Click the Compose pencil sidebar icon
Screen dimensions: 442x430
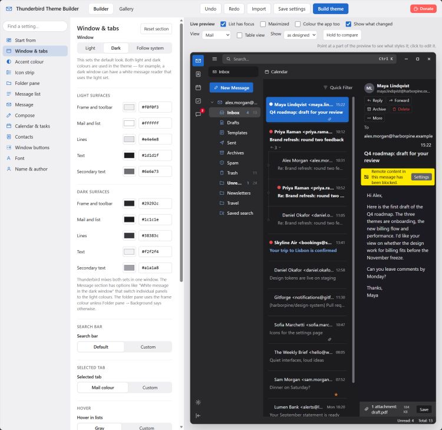click(x=9, y=115)
